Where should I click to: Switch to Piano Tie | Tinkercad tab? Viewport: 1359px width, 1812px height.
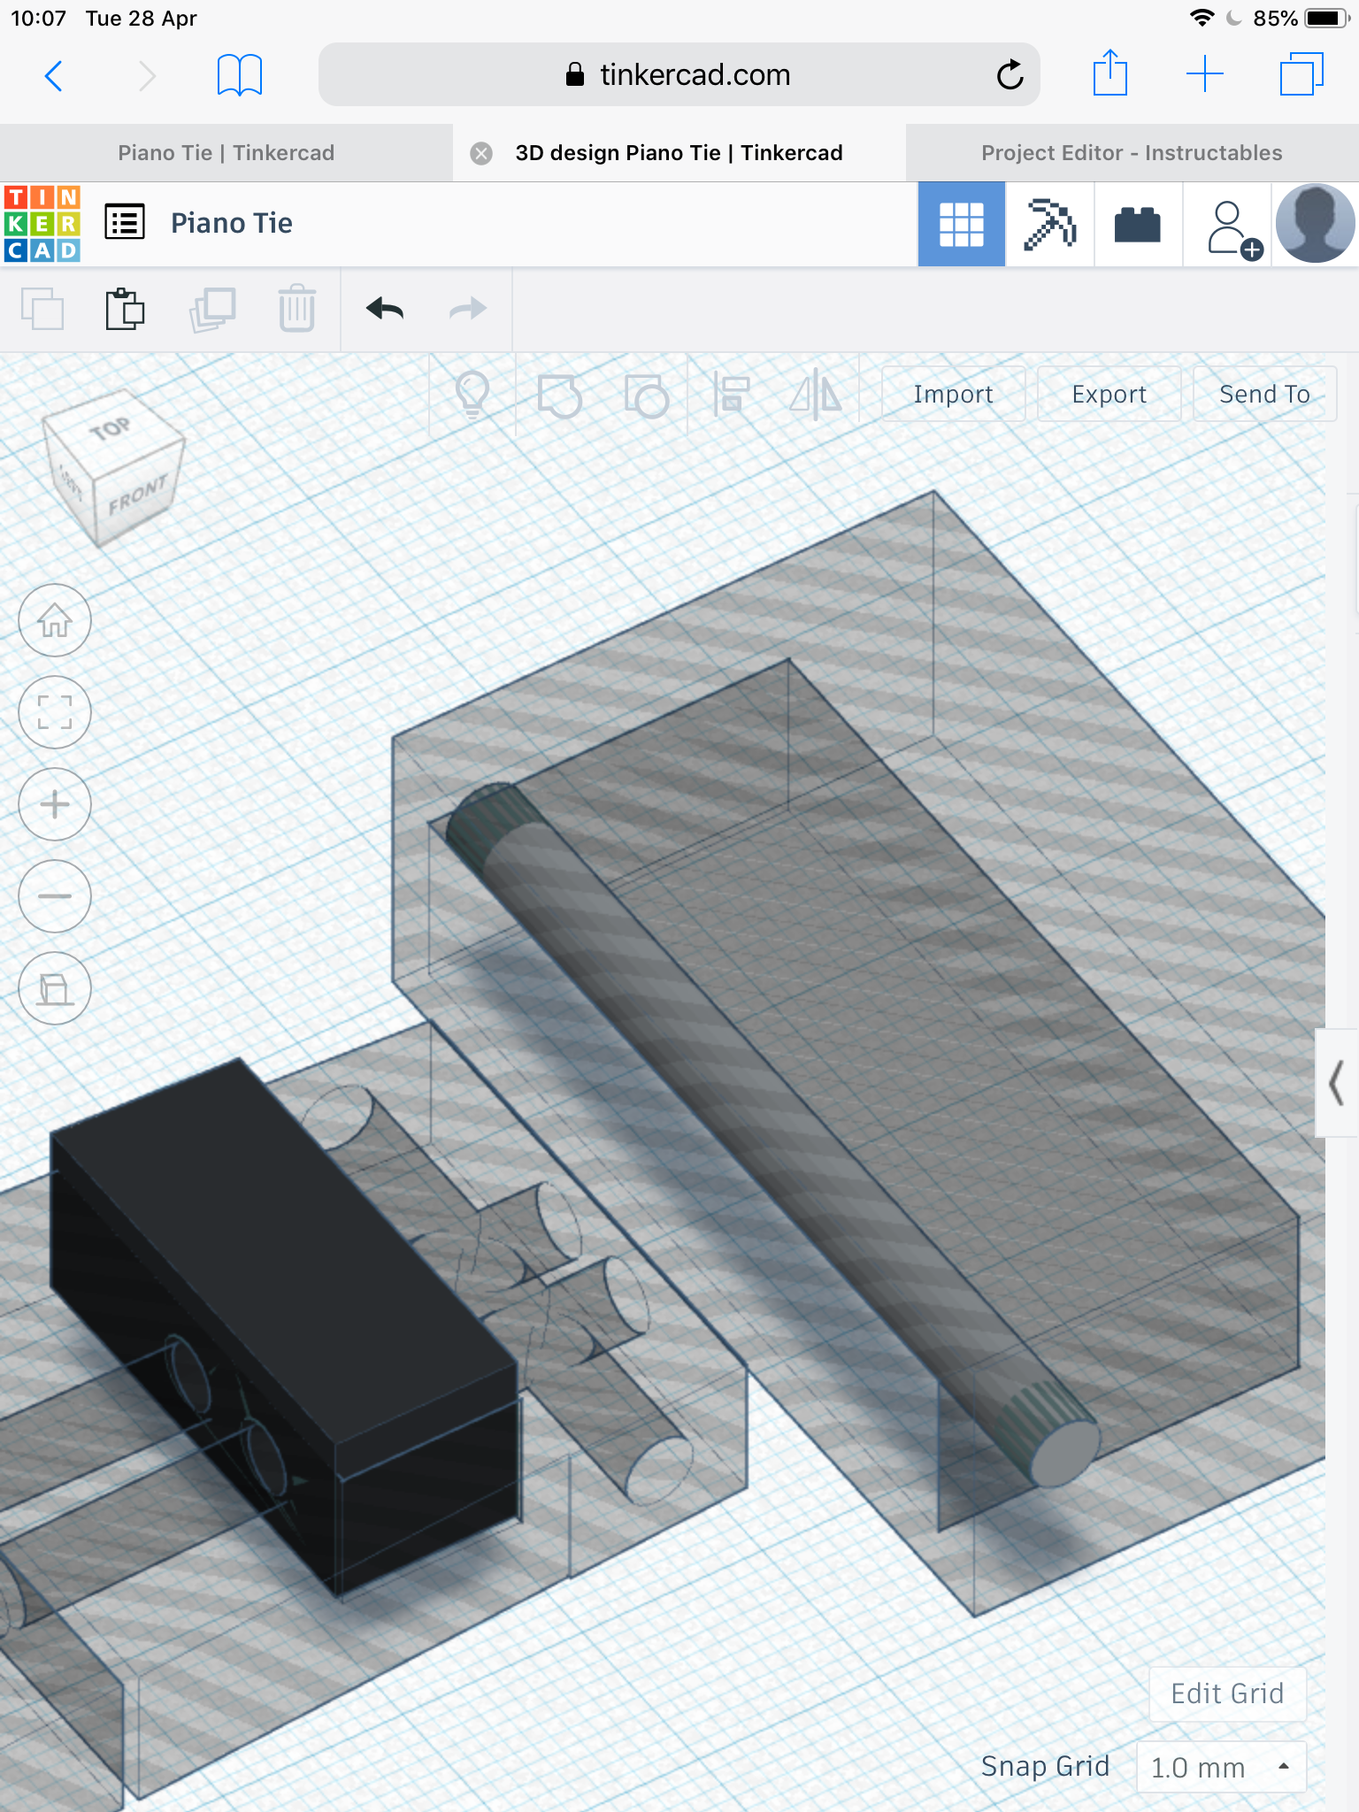click(x=226, y=153)
